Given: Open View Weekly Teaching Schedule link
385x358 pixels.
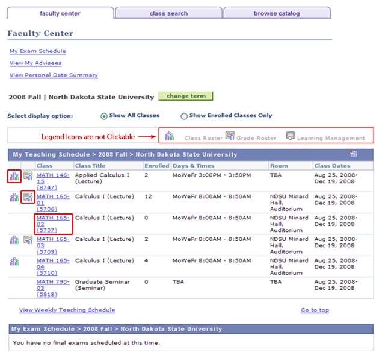Looking at the screenshot, I should 67,310.
